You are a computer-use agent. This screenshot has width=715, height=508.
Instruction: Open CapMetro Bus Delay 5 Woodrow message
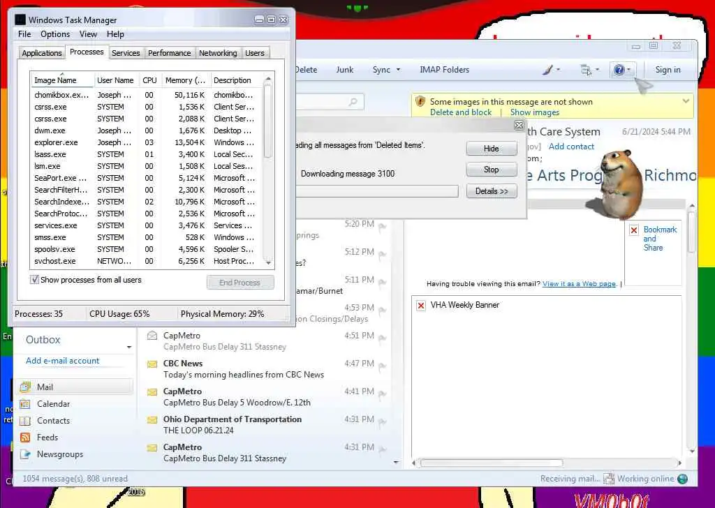(x=267, y=397)
